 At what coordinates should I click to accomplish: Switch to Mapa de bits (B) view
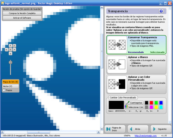click(10, 82)
